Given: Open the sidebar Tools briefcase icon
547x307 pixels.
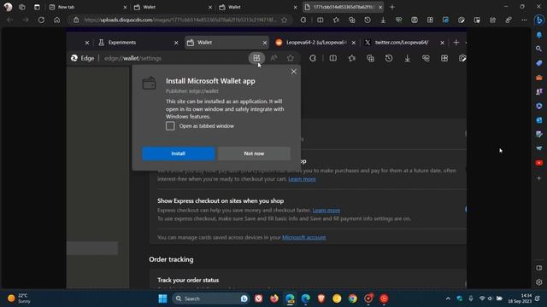Looking at the screenshot, I should click(539, 78).
